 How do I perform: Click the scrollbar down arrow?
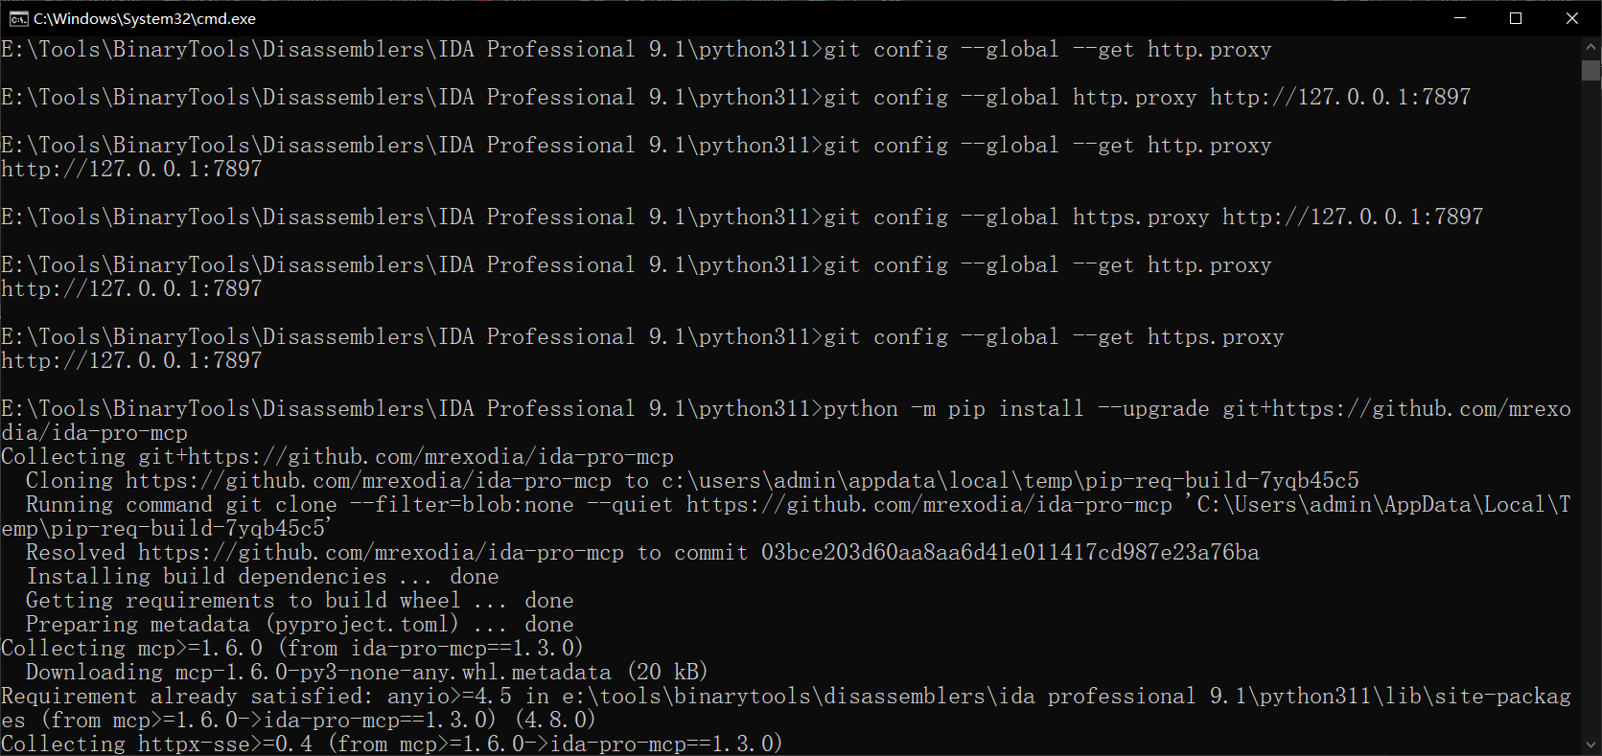point(1591,745)
